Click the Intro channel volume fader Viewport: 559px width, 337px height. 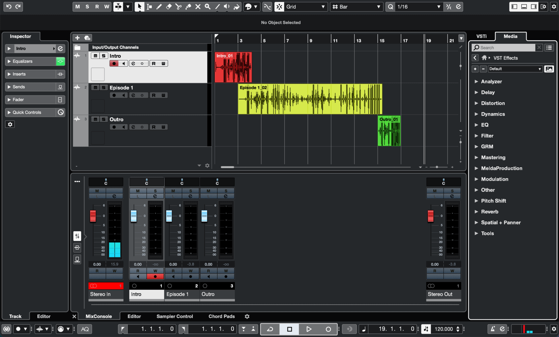pos(134,216)
